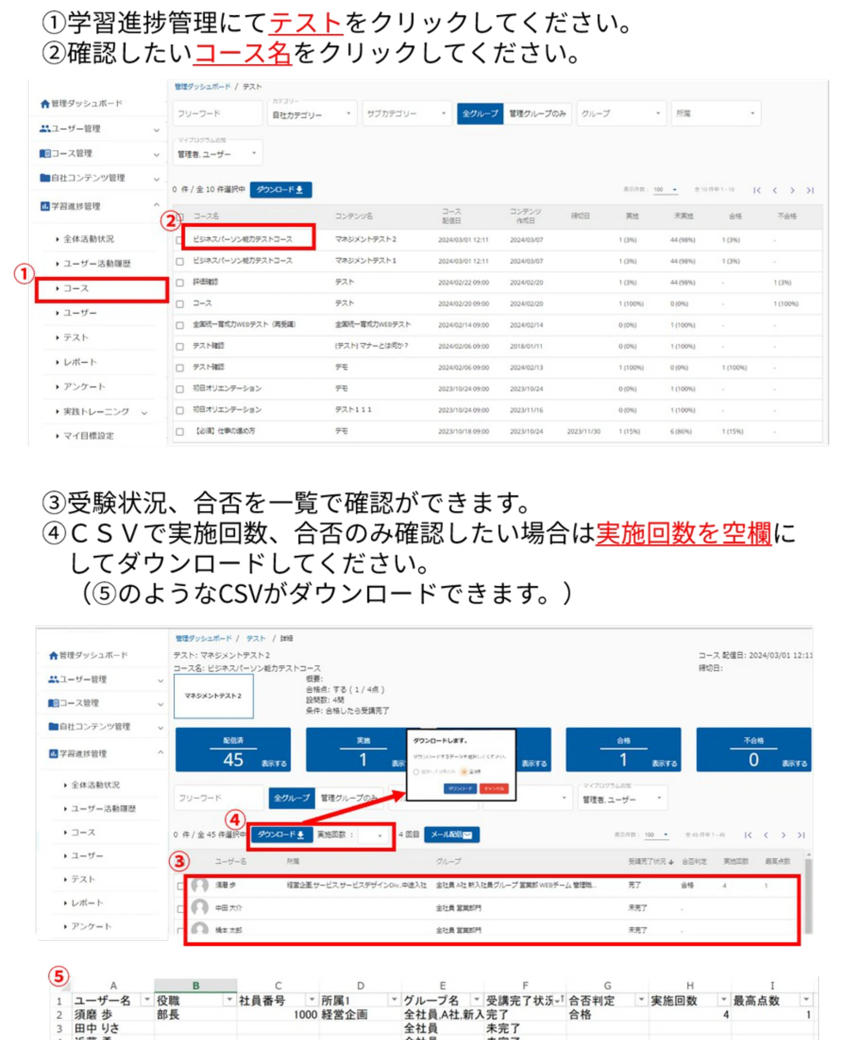Sort by the 受講完了状況 arrow in the user list header
This screenshot has height=1040, width=844.
(x=671, y=862)
